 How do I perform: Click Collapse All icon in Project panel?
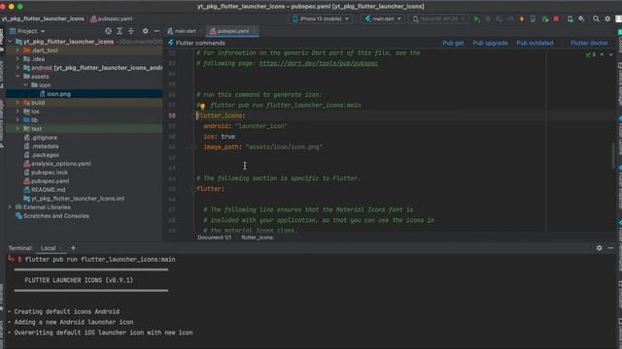[x=131, y=31]
